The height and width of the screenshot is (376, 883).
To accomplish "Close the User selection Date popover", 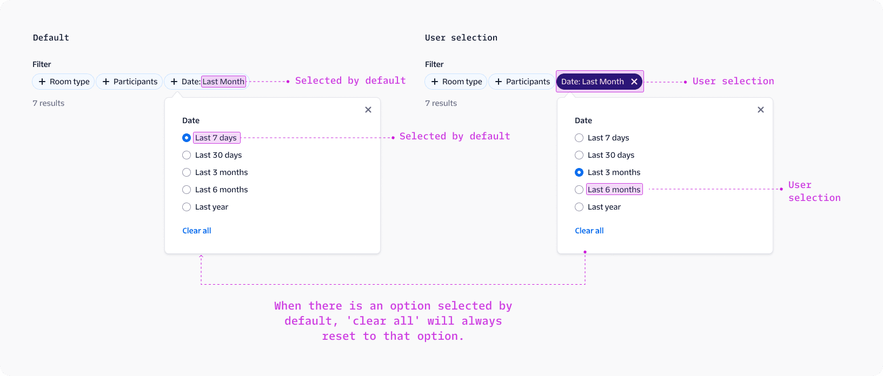I will [761, 109].
